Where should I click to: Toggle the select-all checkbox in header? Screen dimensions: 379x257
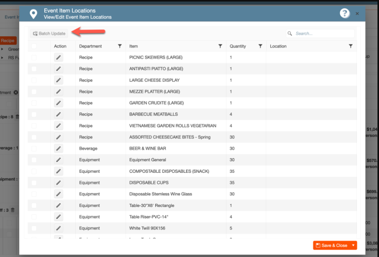coord(34,46)
